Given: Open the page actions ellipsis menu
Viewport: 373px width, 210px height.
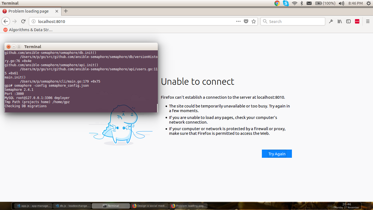Looking at the screenshot, I should 238,21.
